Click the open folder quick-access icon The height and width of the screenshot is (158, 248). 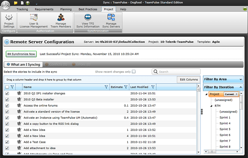(x=16, y=3)
